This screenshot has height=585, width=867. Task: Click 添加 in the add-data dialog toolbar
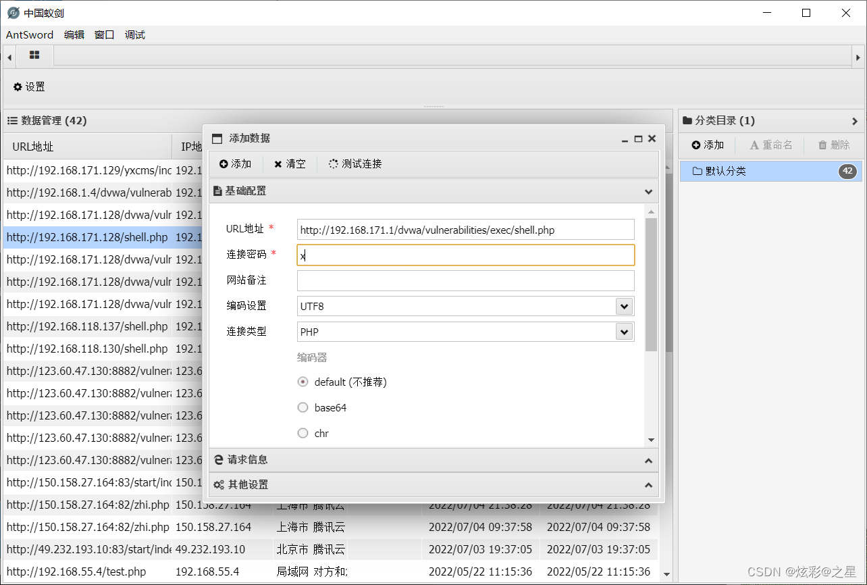[x=236, y=163]
